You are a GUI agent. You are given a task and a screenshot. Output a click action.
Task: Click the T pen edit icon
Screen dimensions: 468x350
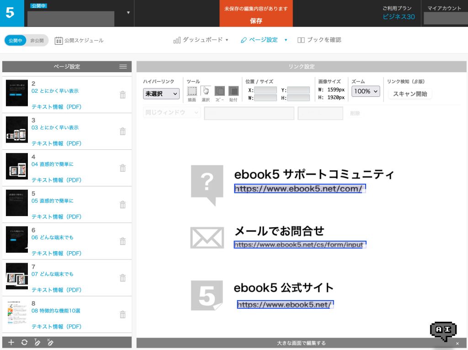point(37,342)
